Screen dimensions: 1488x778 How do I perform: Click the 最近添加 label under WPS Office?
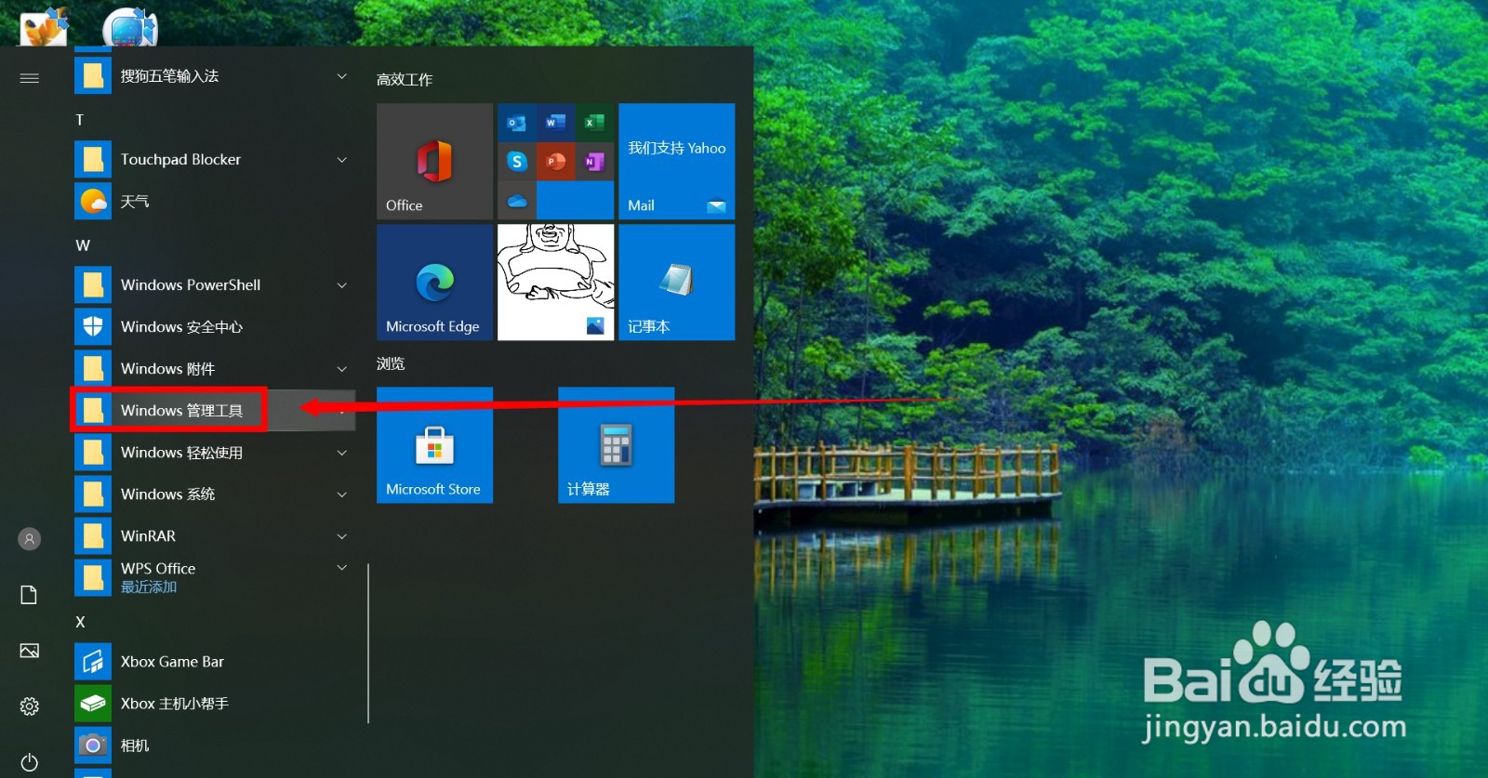click(x=149, y=587)
